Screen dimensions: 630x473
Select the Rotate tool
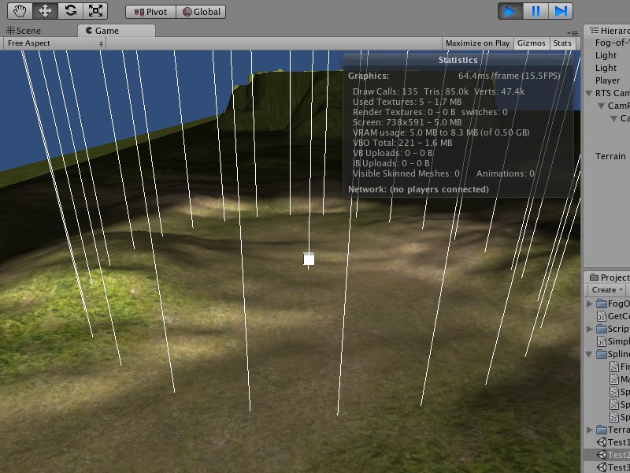72,10
